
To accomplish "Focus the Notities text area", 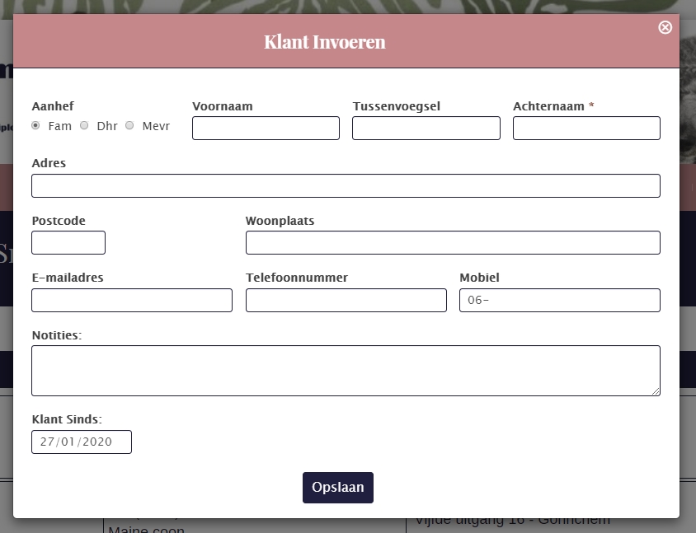I will tap(346, 371).
